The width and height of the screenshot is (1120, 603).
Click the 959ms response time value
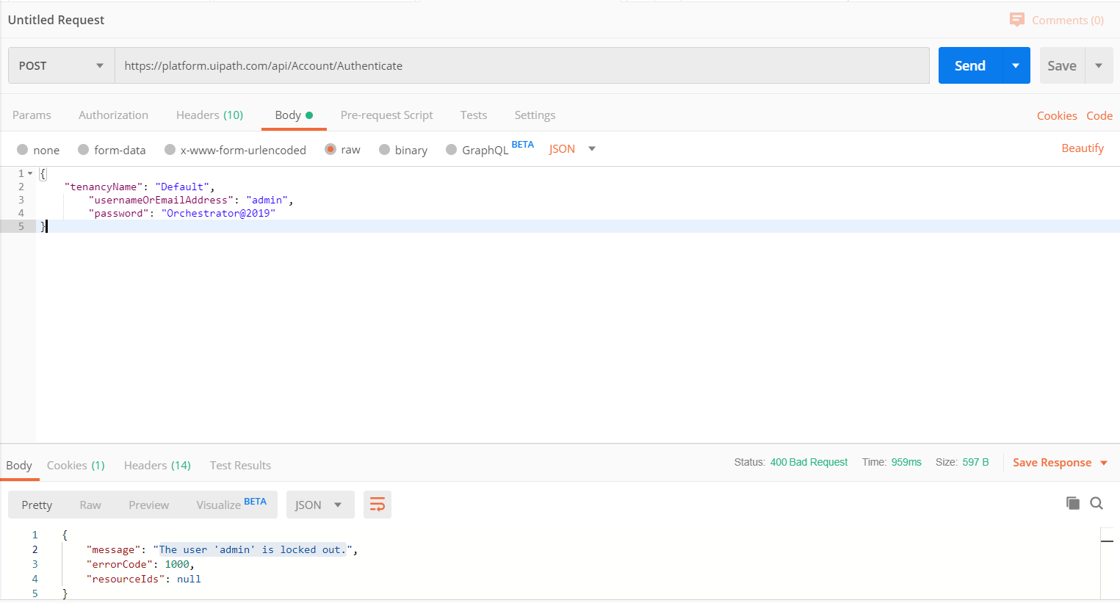point(906,462)
